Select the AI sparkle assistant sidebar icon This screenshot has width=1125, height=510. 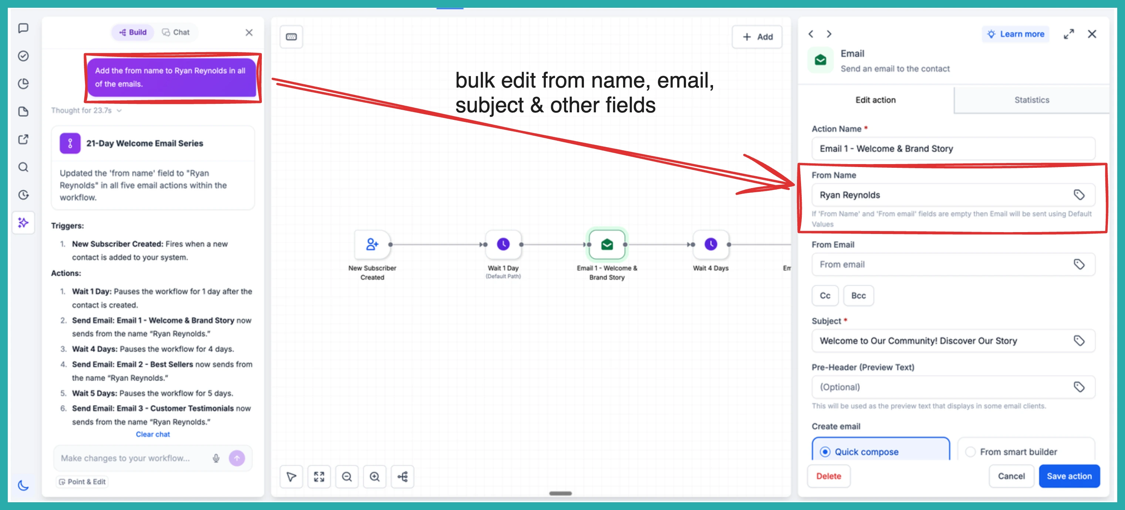(x=24, y=222)
